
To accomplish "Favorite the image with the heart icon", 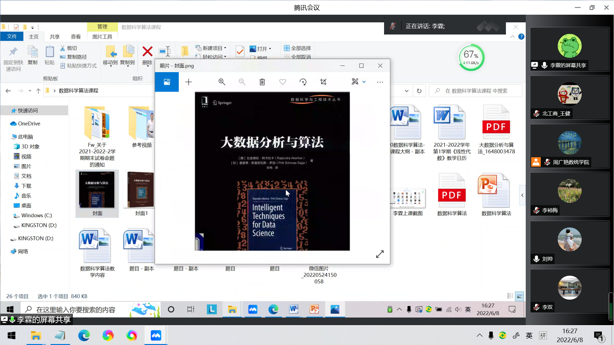I will click(x=283, y=82).
